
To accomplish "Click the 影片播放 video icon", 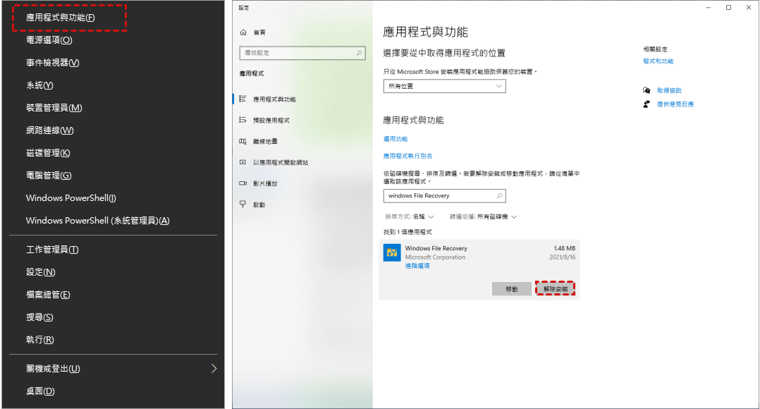I will (x=243, y=183).
